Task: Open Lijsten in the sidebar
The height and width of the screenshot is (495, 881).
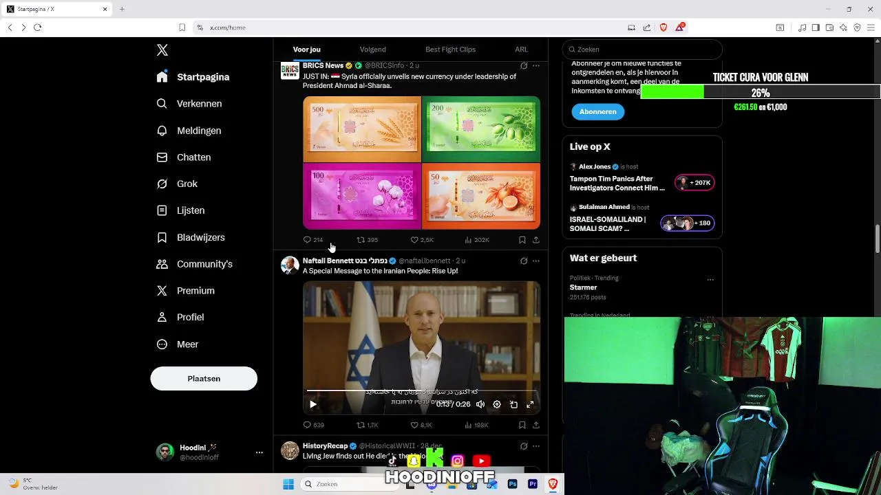Action: coord(181,210)
